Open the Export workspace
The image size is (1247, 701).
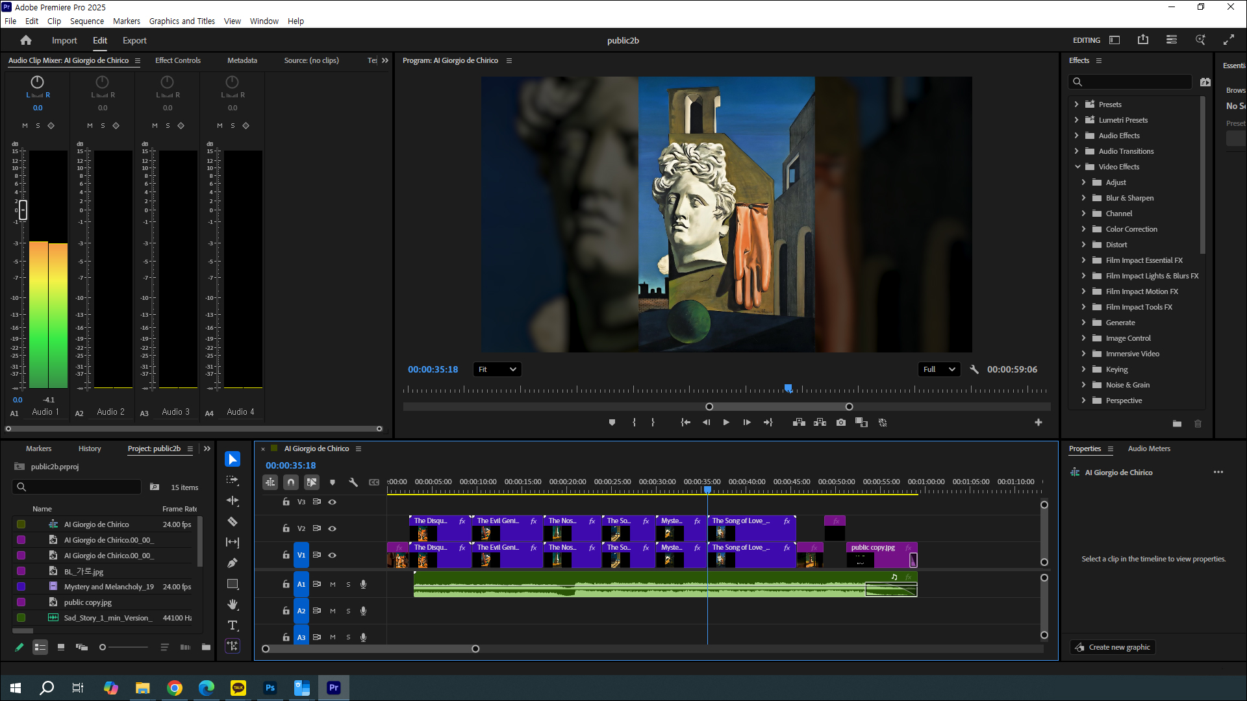click(134, 40)
